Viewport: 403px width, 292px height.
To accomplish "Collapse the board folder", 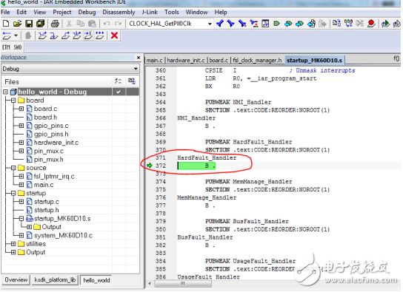I will pyautogui.click(x=13, y=101).
